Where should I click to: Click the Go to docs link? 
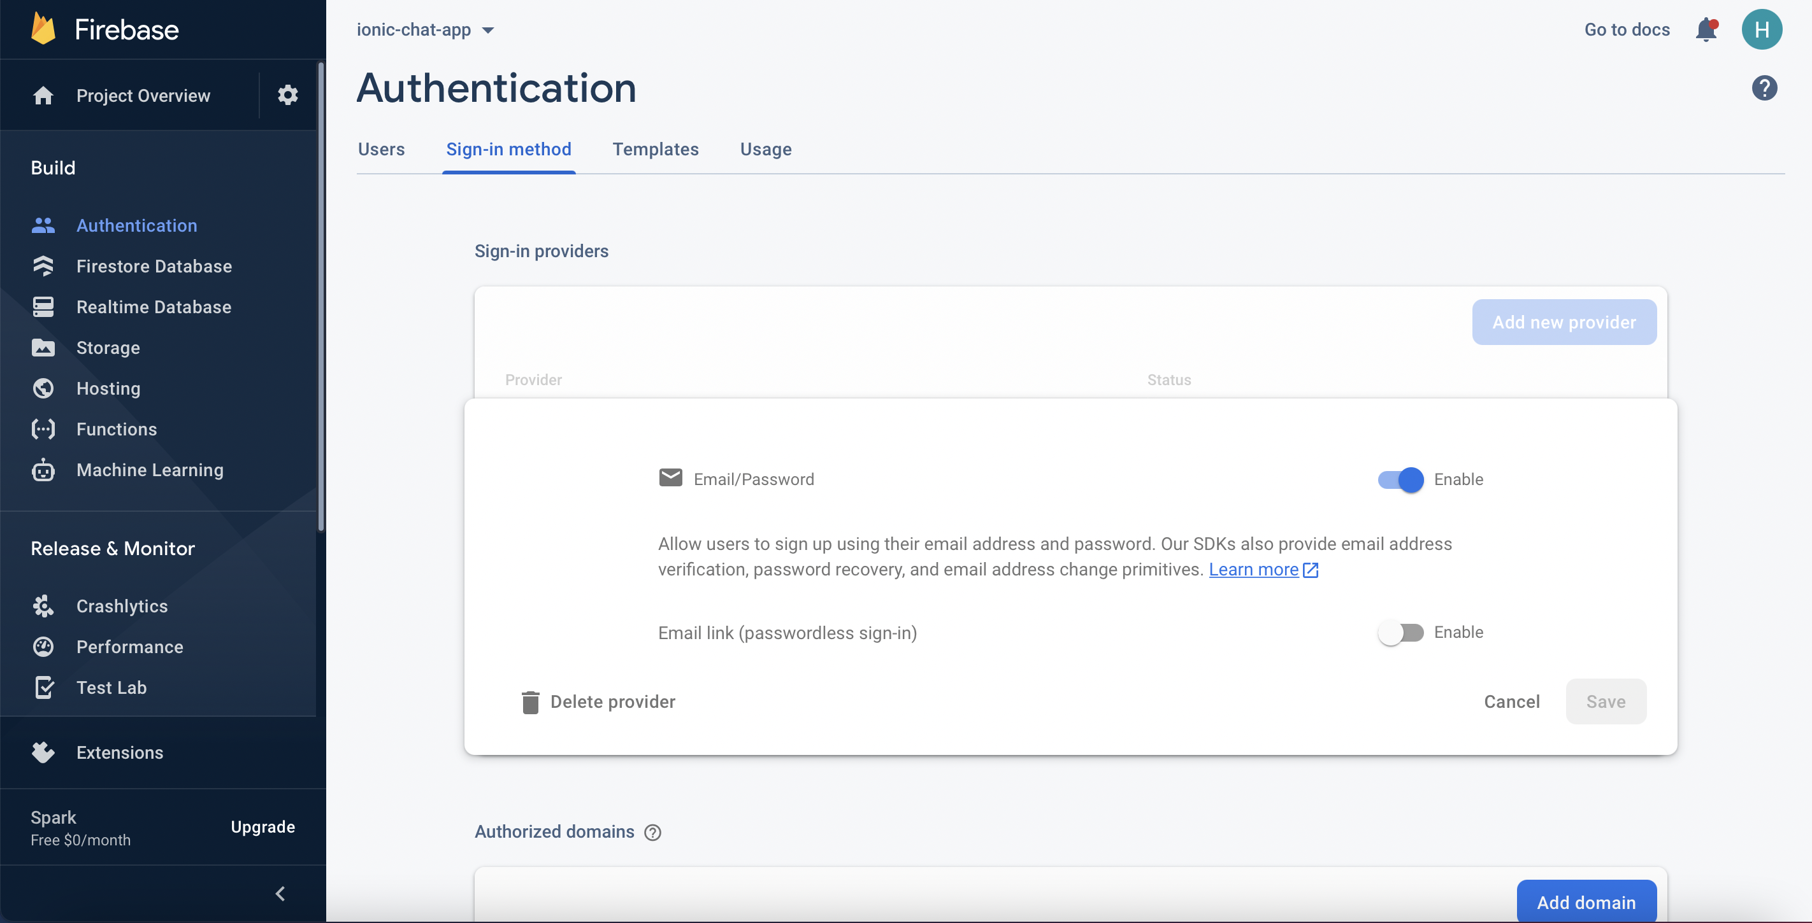(1627, 29)
